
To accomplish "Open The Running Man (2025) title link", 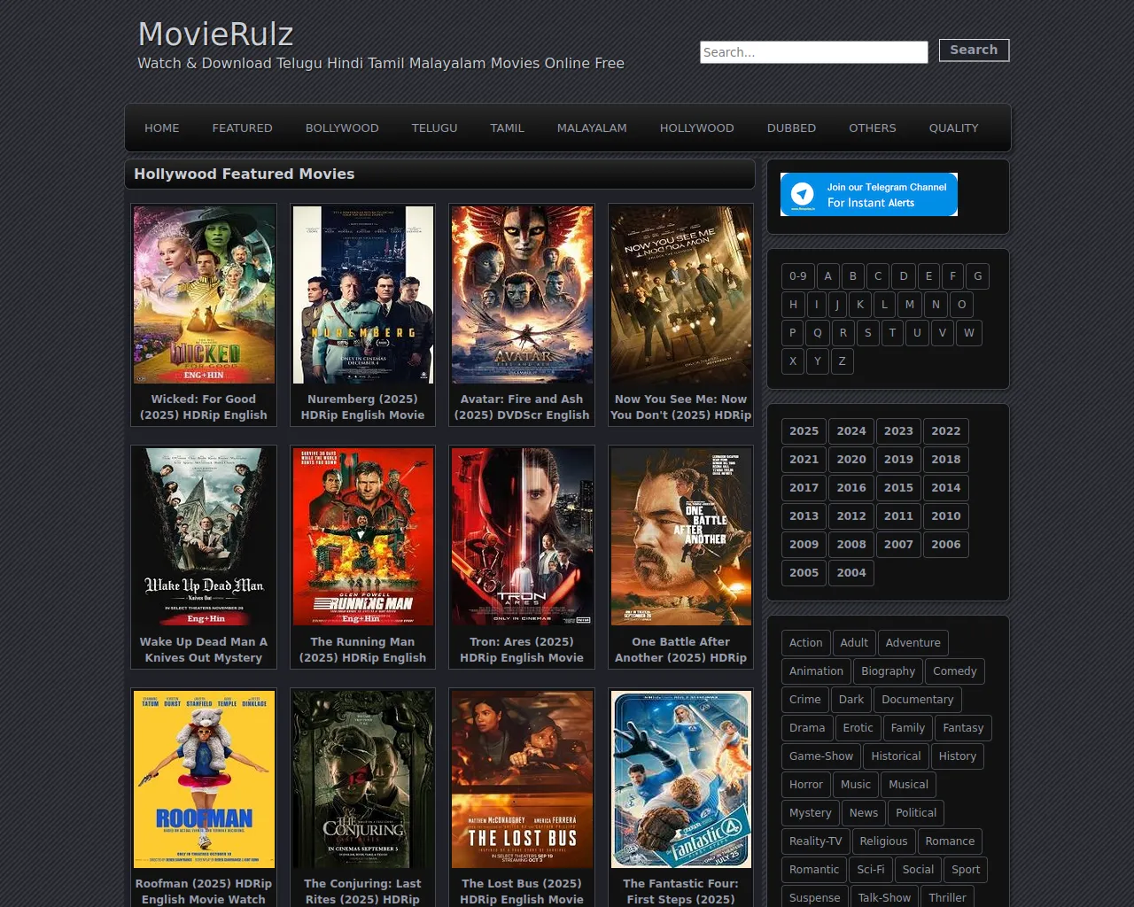I will tap(363, 650).
